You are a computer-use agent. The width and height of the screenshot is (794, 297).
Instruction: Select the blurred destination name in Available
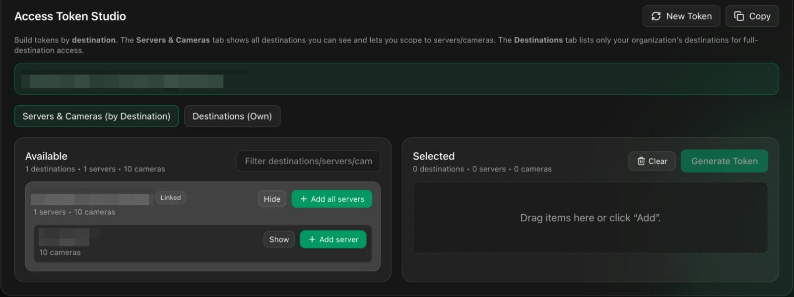[x=90, y=199]
